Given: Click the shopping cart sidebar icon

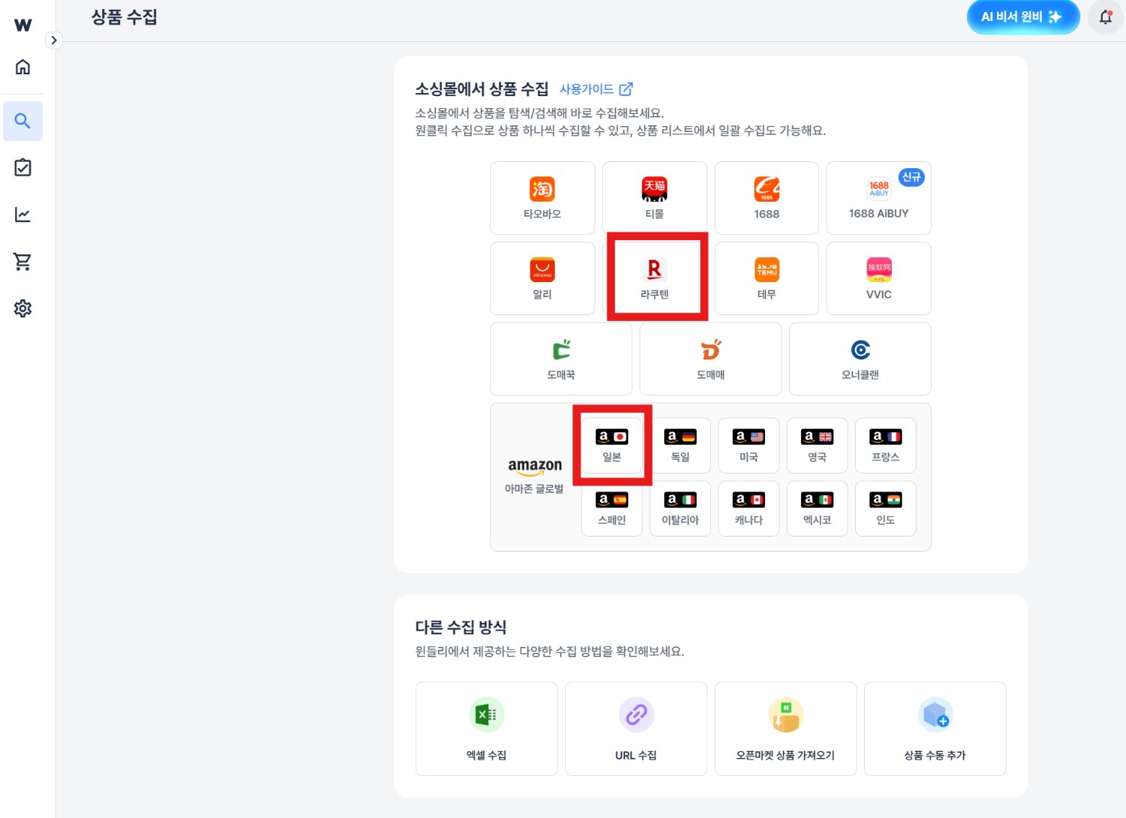Looking at the screenshot, I should [23, 262].
